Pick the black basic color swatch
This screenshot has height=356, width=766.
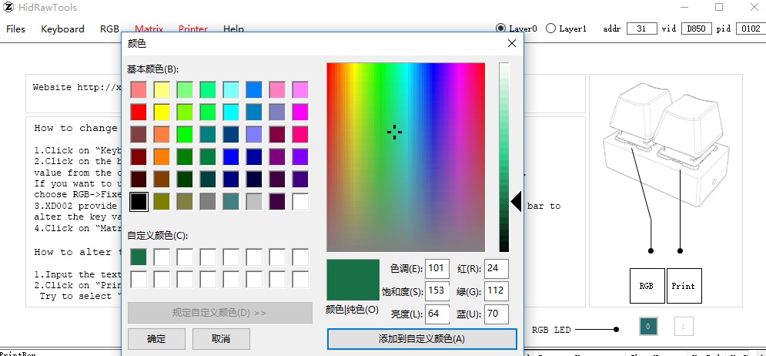pyautogui.click(x=139, y=202)
